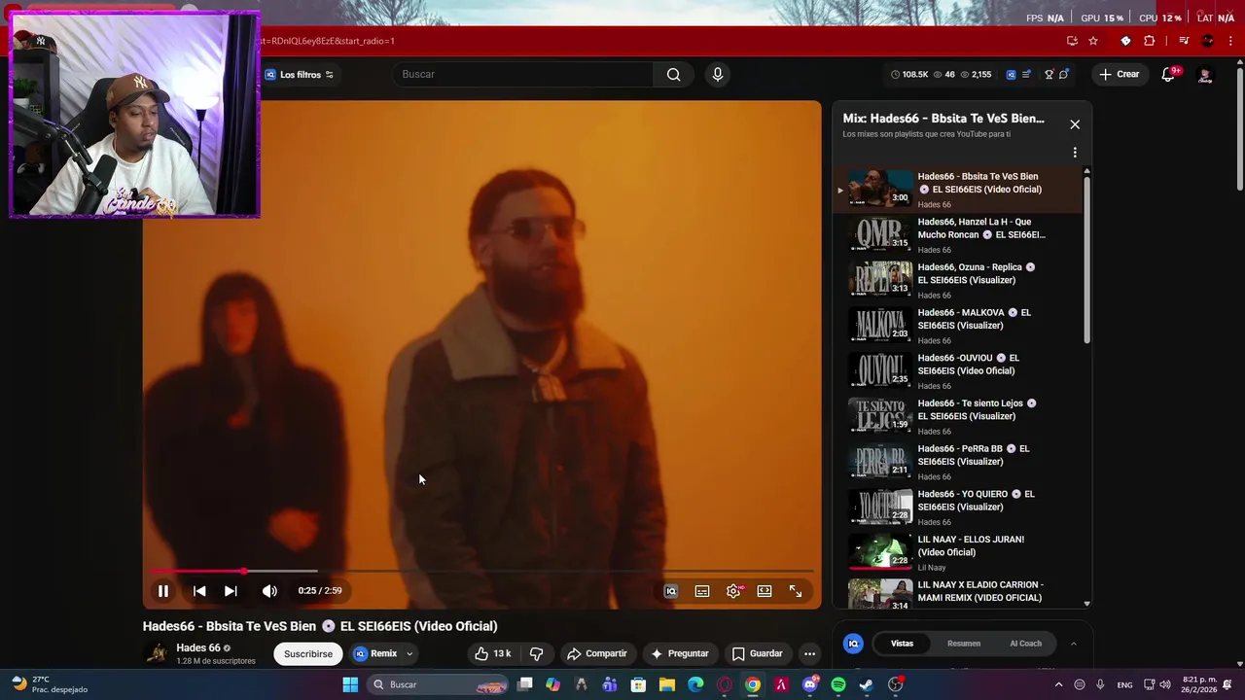Open Mix playlist three-dot options
Screen dimensions: 1245x700
click(x=1075, y=153)
